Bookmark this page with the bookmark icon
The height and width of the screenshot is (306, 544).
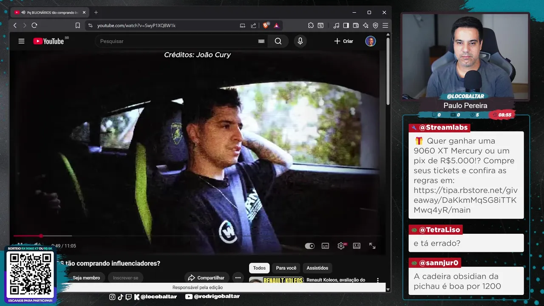point(78,25)
